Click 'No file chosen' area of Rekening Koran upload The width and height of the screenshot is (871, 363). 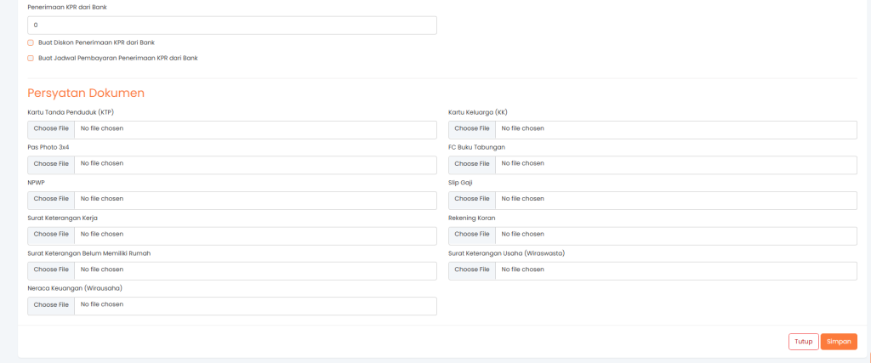pos(523,234)
